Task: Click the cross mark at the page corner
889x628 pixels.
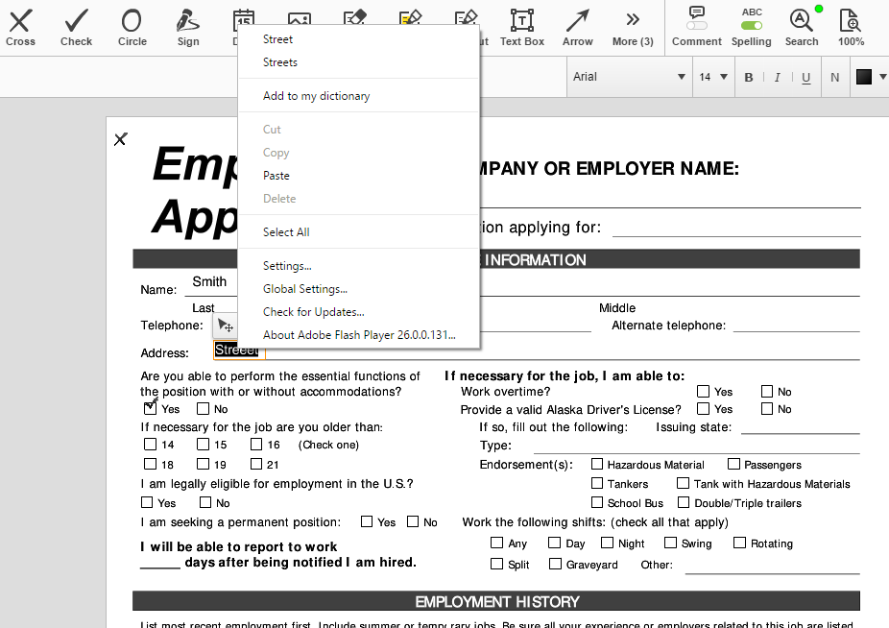Action: (x=120, y=139)
